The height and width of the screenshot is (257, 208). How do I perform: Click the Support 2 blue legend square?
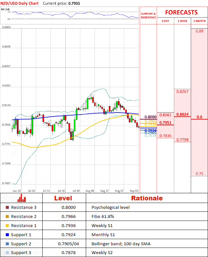7,244
